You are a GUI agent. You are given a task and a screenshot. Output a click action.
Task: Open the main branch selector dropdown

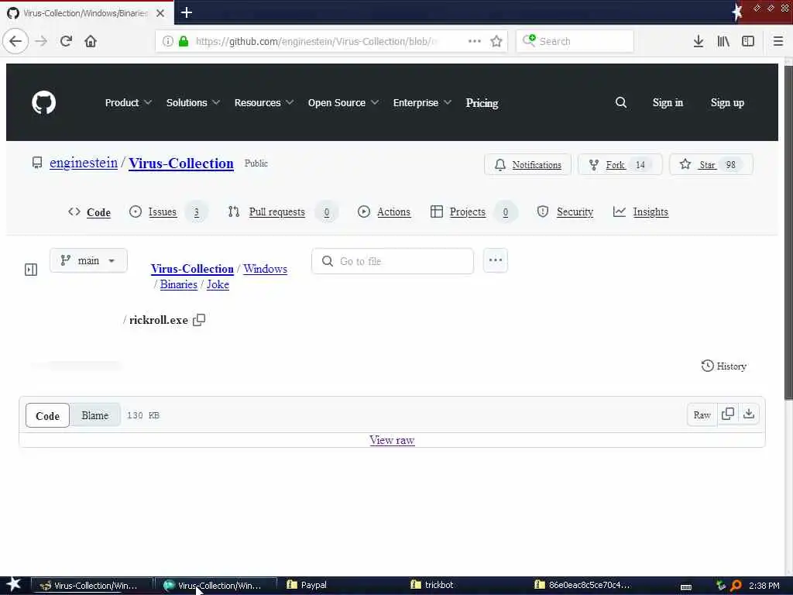pos(88,260)
